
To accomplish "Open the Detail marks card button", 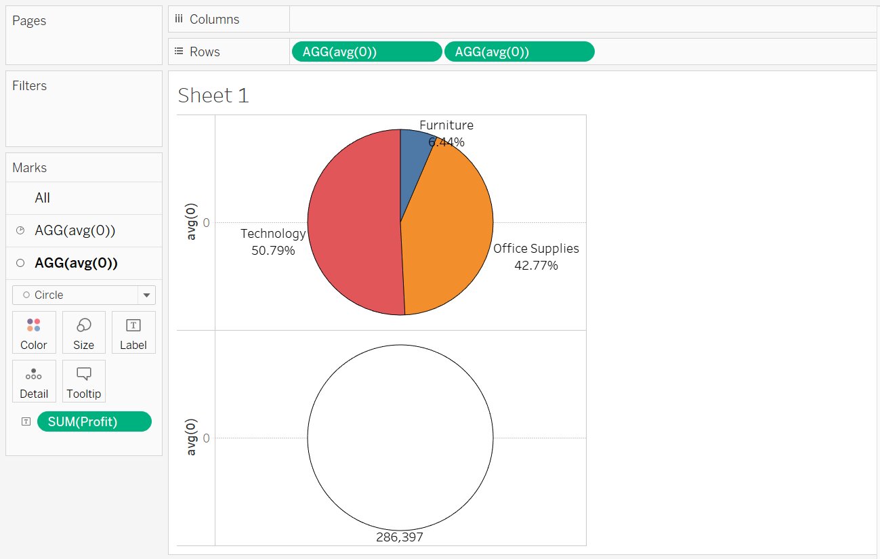I will 34,381.
